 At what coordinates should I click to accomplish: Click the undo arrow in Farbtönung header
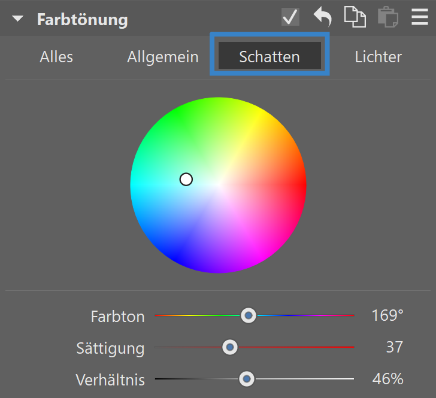coord(323,17)
